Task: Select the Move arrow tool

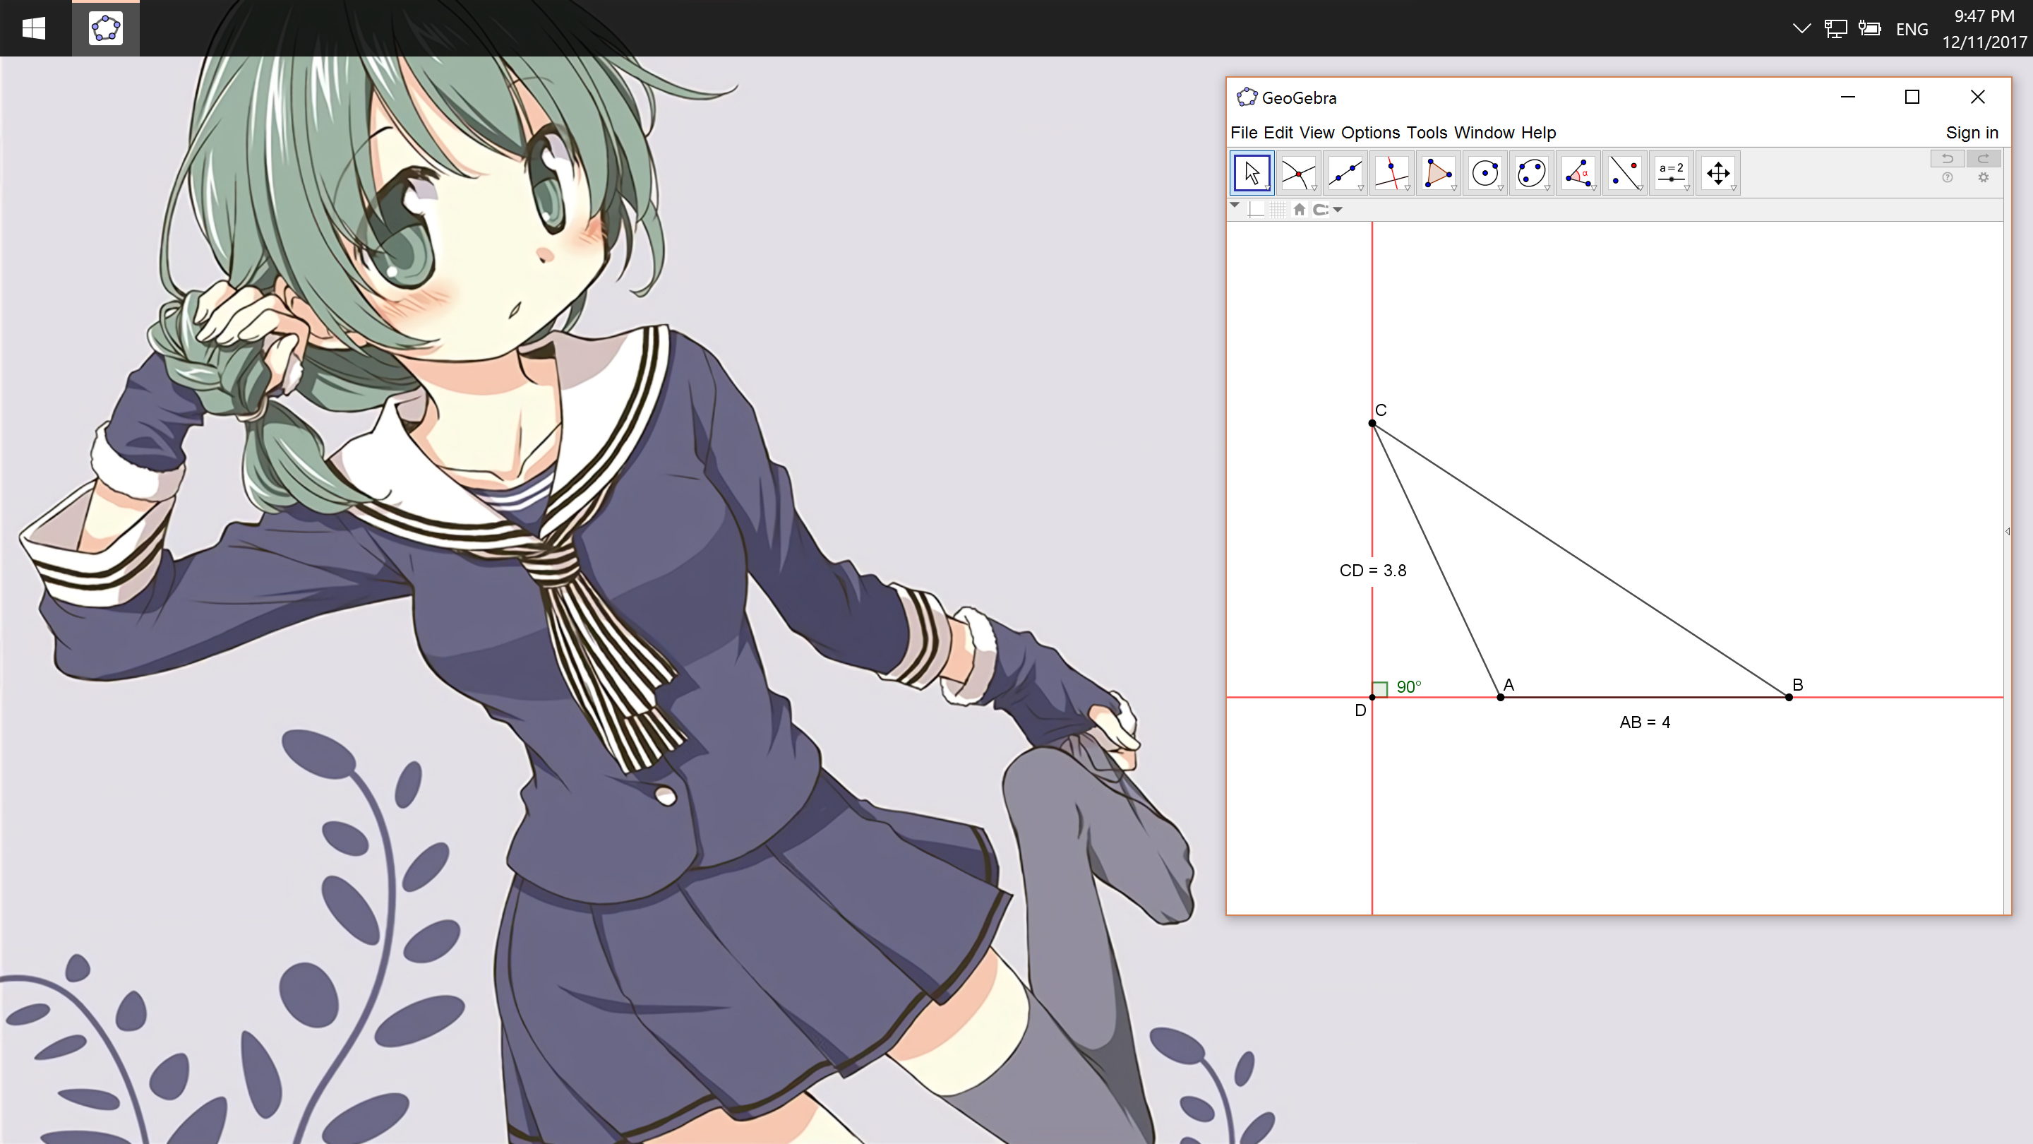Action: (x=1252, y=173)
